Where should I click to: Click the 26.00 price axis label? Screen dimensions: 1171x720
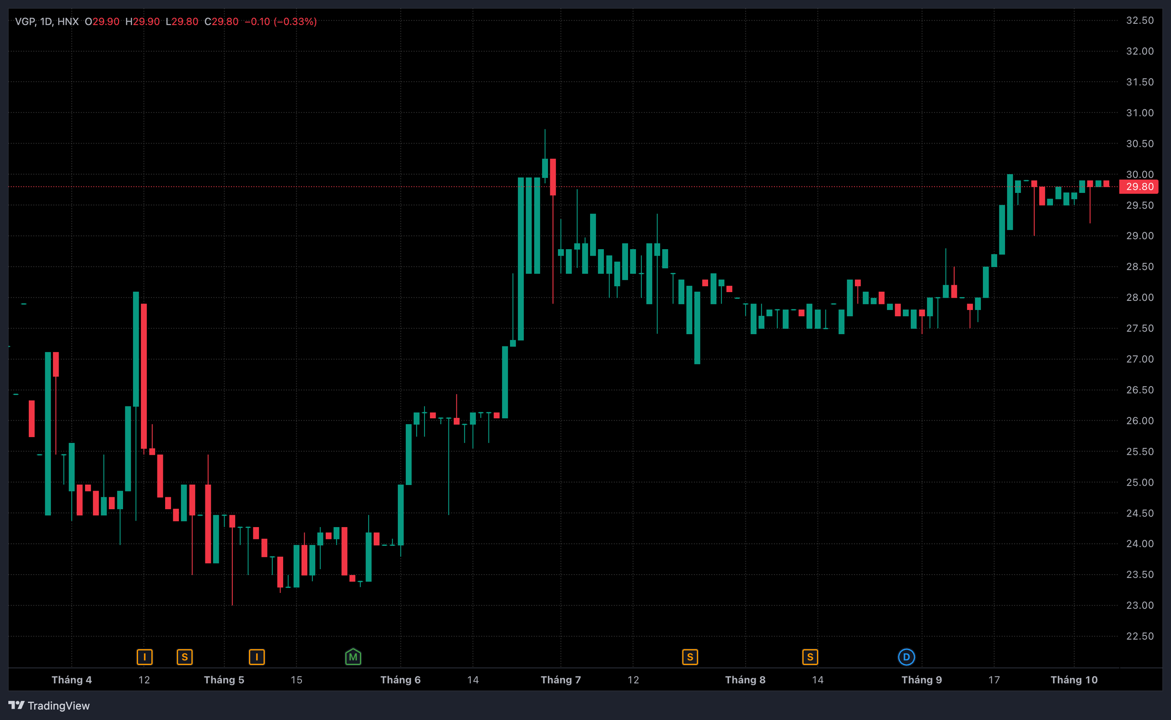click(1139, 421)
